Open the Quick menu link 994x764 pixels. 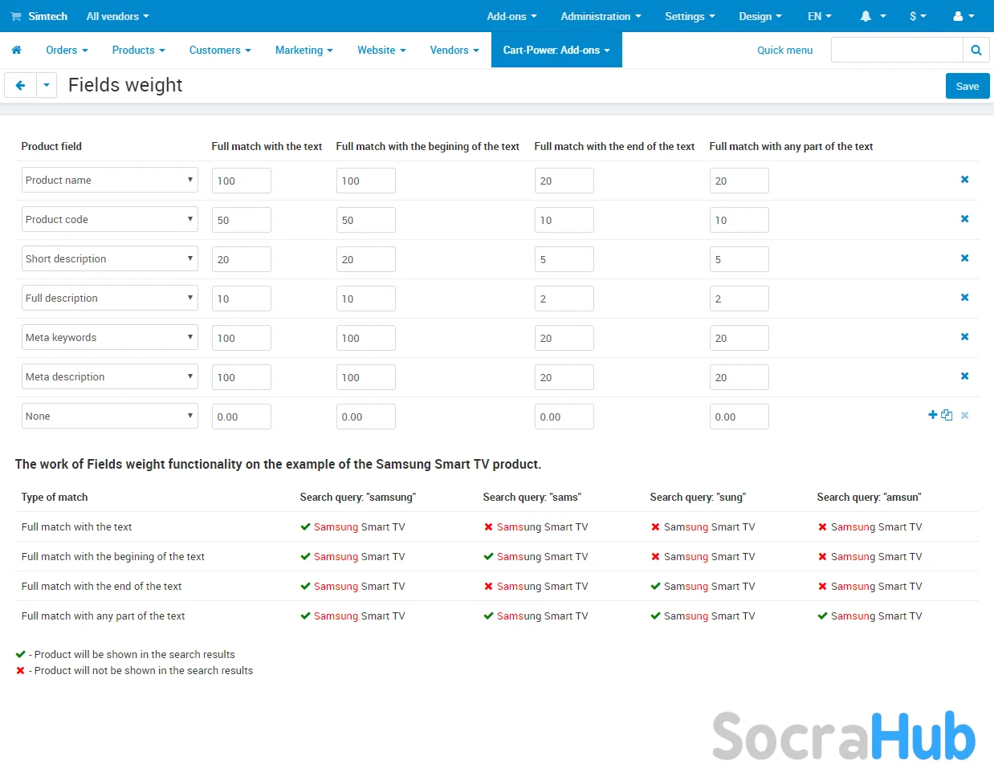click(784, 50)
